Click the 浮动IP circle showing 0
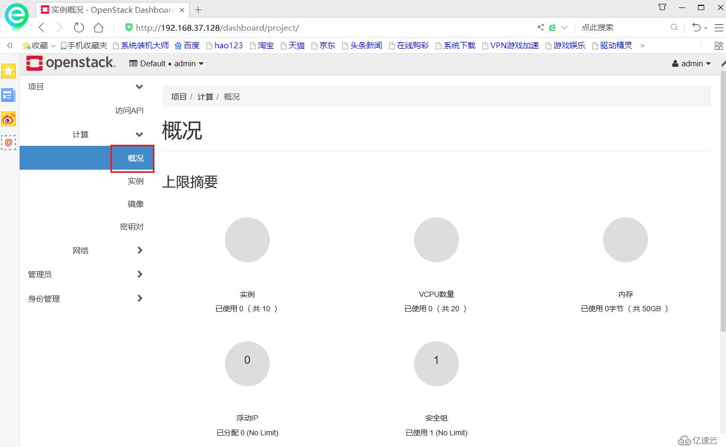This screenshot has height=447, width=726. [247, 364]
